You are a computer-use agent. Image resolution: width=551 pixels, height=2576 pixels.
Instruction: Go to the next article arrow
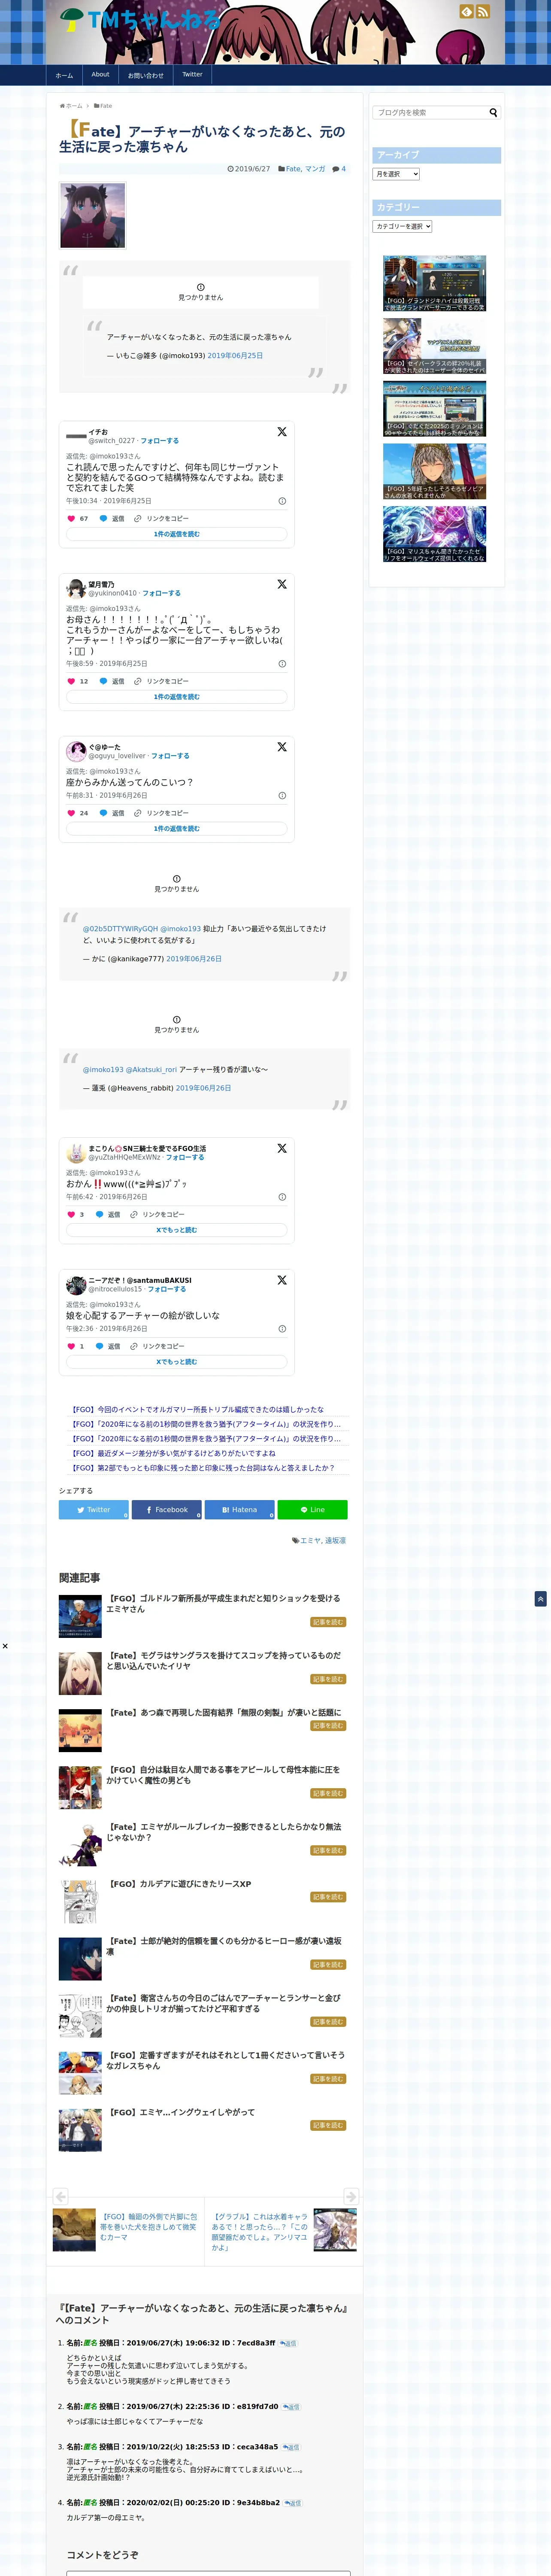pos(350,2196)
